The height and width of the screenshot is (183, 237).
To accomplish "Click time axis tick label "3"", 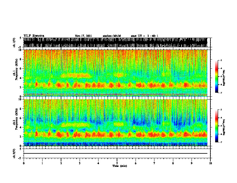I will [80, 163].
